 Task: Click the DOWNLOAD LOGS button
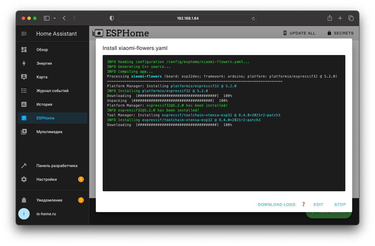(x=276, y=204)
